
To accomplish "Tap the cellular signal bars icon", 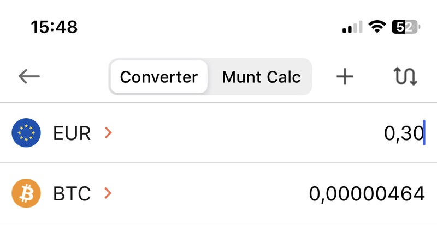I will [x=352, y=27].
